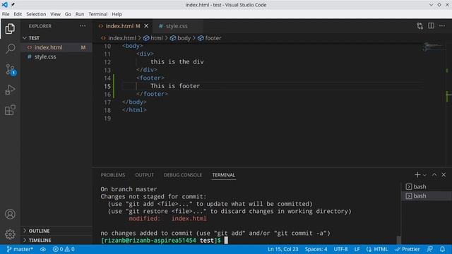The image size is (452, 254).
Task: Click the Ln 15, Col 23 cursor position
Action: pyautogui.click(x=282, y=249)
